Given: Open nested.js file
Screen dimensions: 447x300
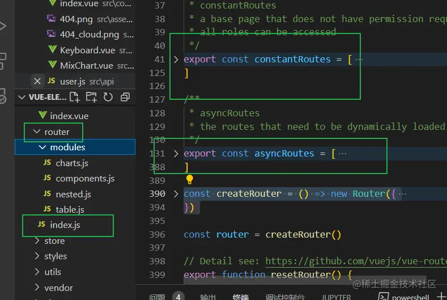Looking at the screenshot, I should pos(75,194).
